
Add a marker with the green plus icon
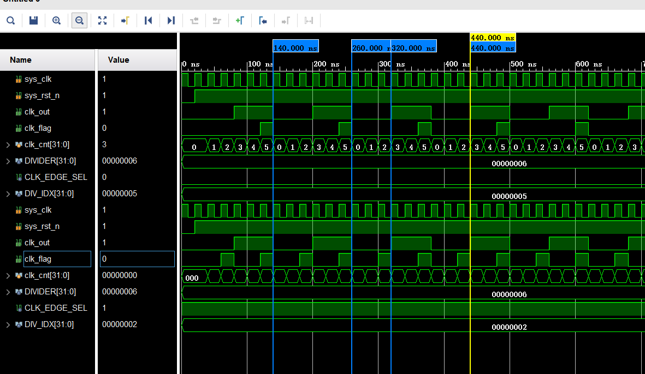(x=239, y=21)
